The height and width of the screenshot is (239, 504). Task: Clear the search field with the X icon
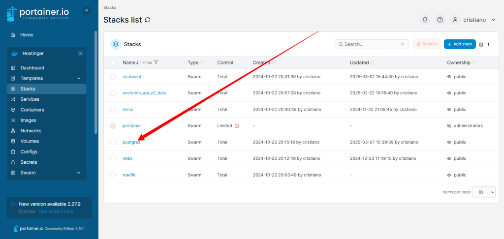[403, 44]
